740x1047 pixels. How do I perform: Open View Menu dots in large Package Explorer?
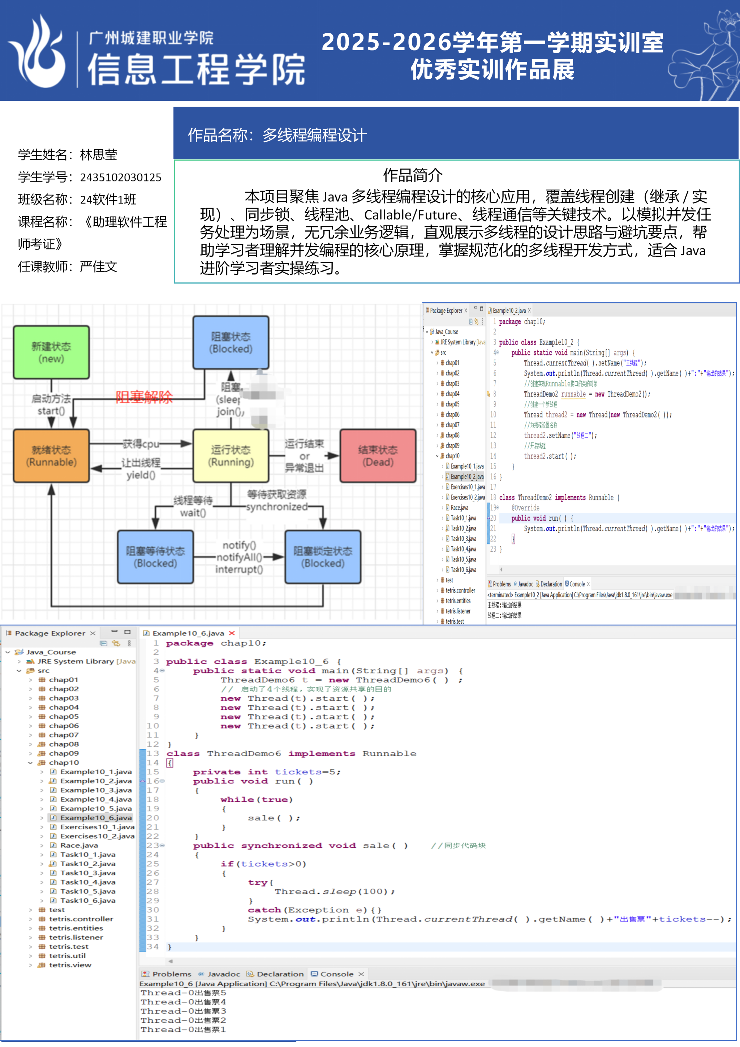(129, 644)
